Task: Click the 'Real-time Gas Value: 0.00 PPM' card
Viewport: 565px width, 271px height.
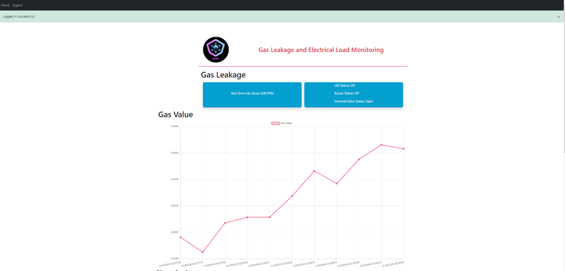Action: [x=252, y=94]
